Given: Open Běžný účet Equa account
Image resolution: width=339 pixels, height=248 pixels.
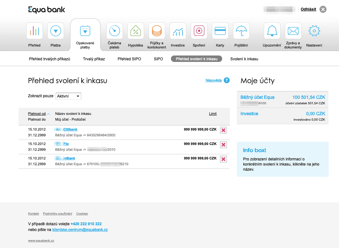Looking at the screenshot, I should tap(257, 97).
